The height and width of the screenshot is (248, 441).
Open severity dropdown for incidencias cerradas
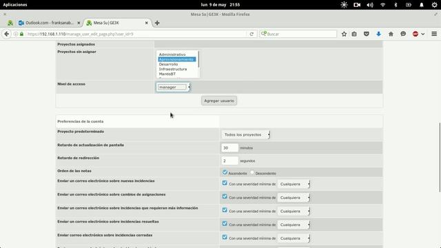[294, 238]
